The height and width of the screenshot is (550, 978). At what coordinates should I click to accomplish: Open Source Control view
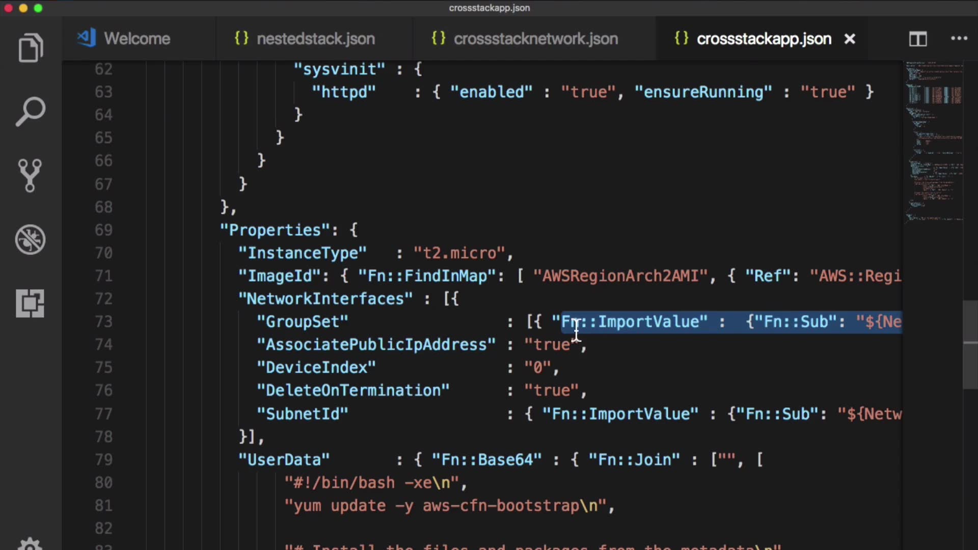tap(30, 176)
